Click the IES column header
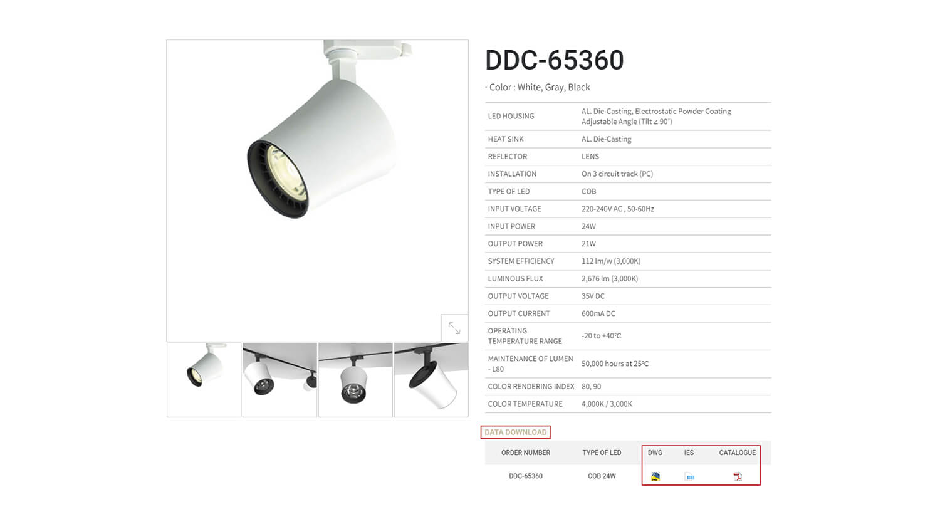This screenshot has height=529, width=940. 689,453
